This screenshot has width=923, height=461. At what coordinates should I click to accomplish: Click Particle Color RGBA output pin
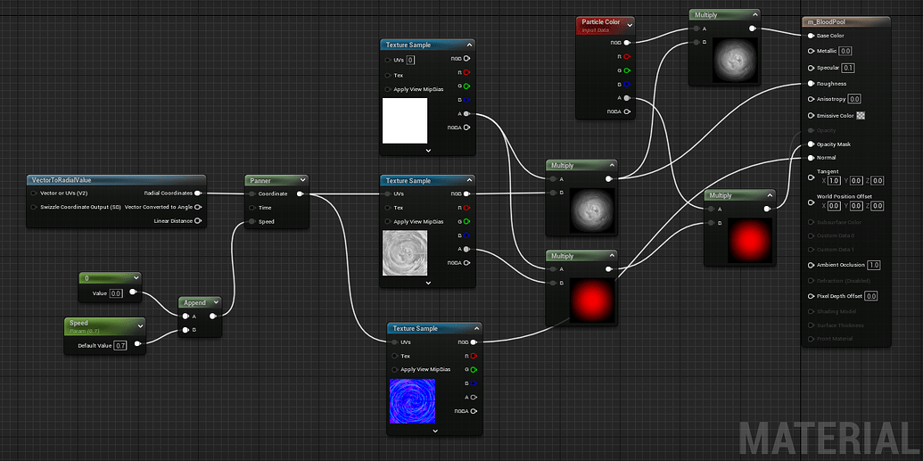[x=627, y=111]
